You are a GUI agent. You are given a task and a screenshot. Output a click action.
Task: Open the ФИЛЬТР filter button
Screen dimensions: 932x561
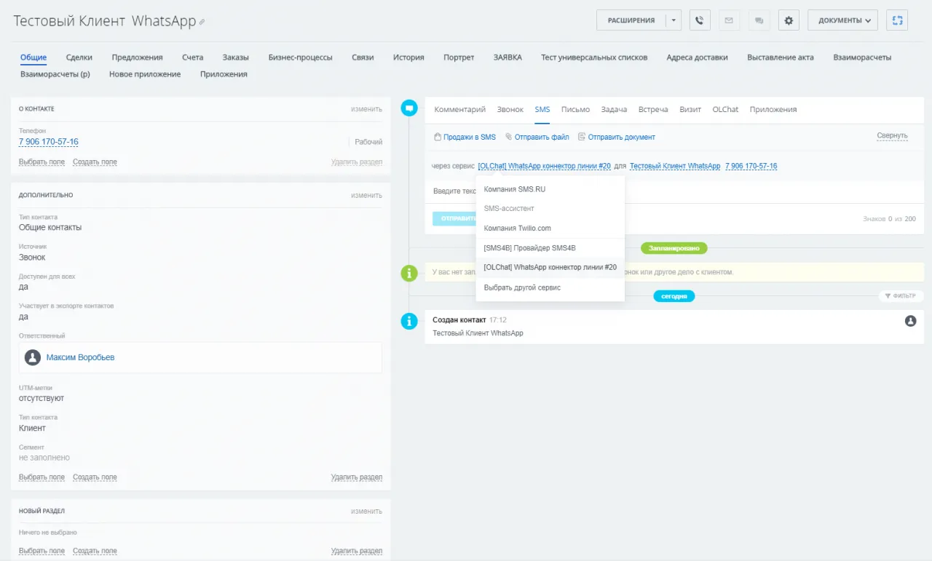pos(901,296)
